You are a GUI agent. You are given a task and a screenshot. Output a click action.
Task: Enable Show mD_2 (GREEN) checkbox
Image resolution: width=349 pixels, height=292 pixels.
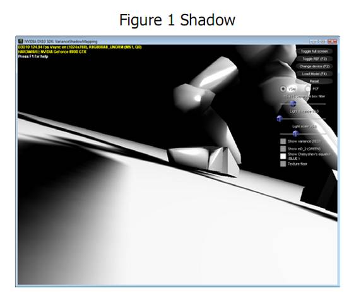[283, 149]
